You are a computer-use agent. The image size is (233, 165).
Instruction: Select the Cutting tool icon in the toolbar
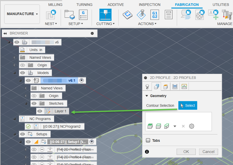[105, 15]
